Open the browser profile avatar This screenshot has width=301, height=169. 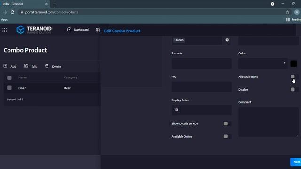point(297,12)
